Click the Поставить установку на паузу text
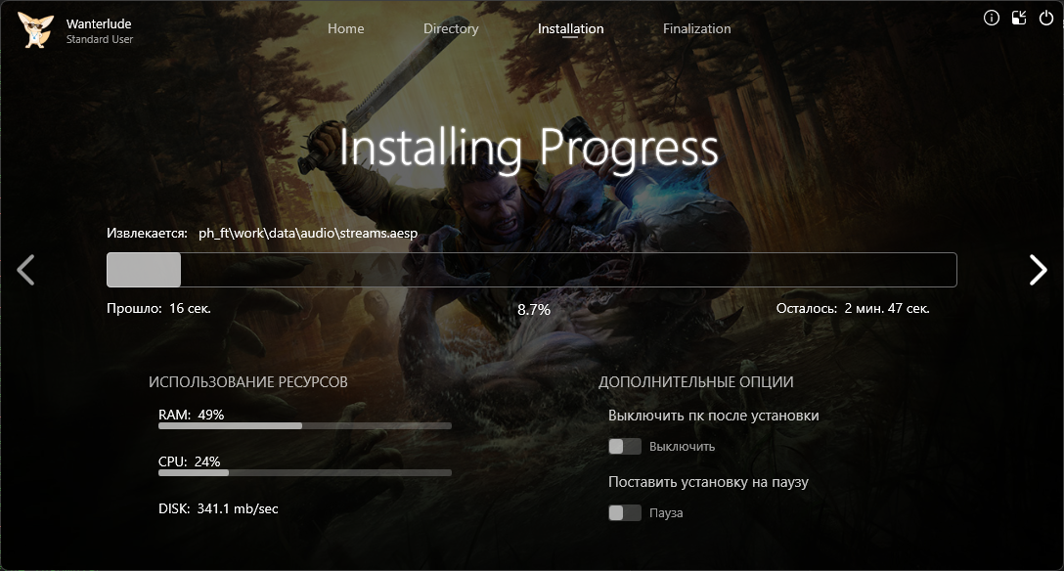 708,482
